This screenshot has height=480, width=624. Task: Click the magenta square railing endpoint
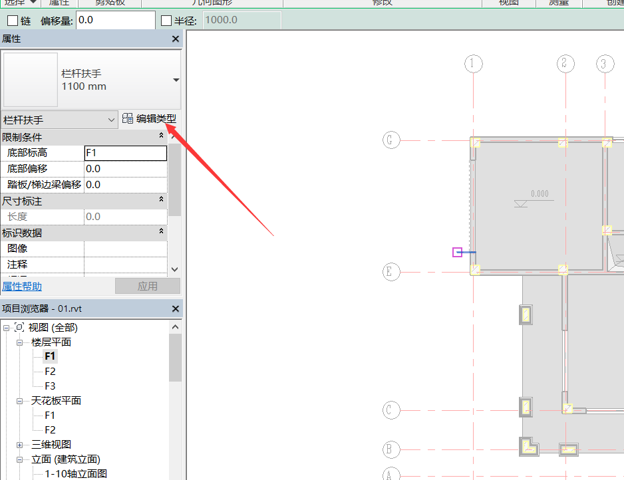pyautogui.click(x=457, y=252)
